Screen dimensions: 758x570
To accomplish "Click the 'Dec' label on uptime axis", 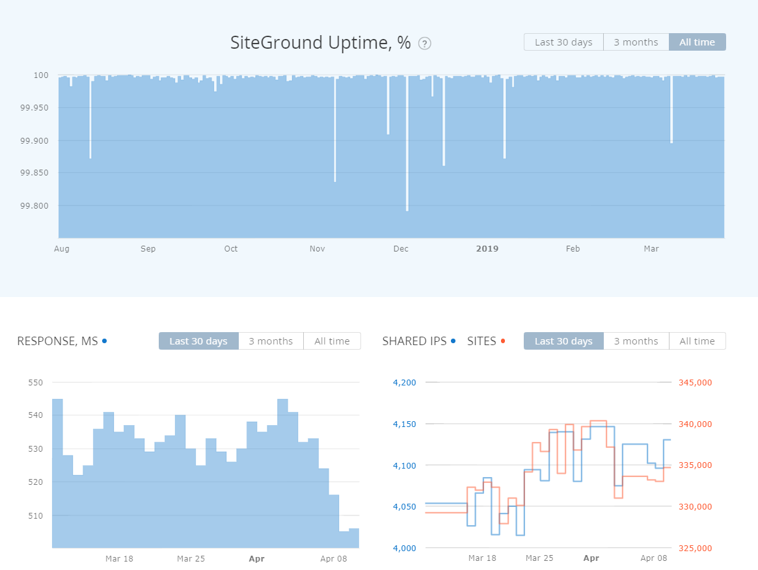I will (401, 249).
